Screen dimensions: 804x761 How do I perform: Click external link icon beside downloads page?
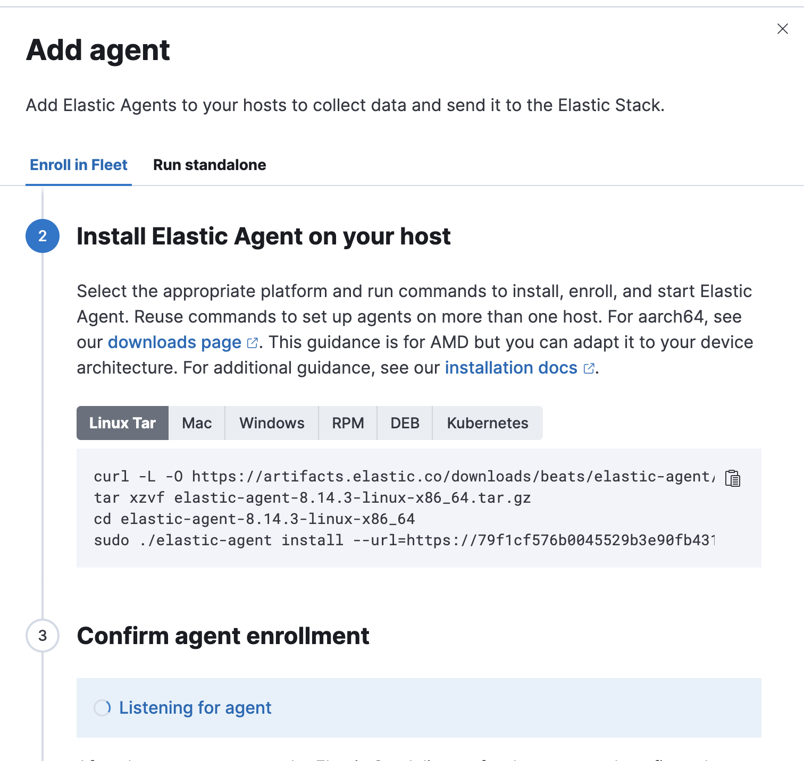(253, 343)
